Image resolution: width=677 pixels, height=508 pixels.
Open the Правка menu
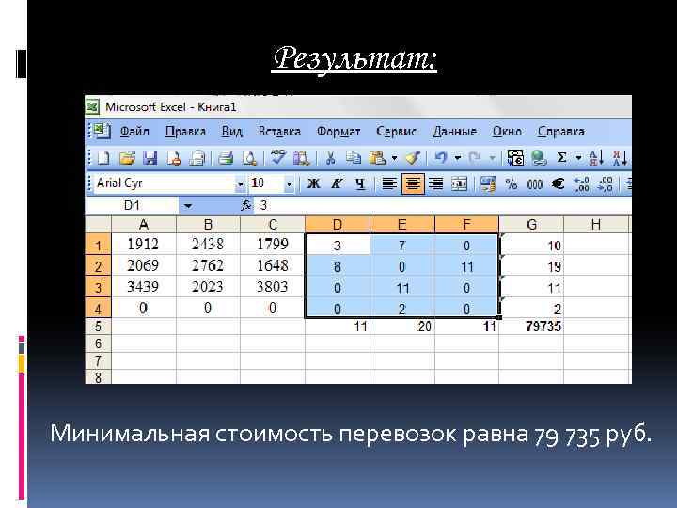tap(185, 132)
